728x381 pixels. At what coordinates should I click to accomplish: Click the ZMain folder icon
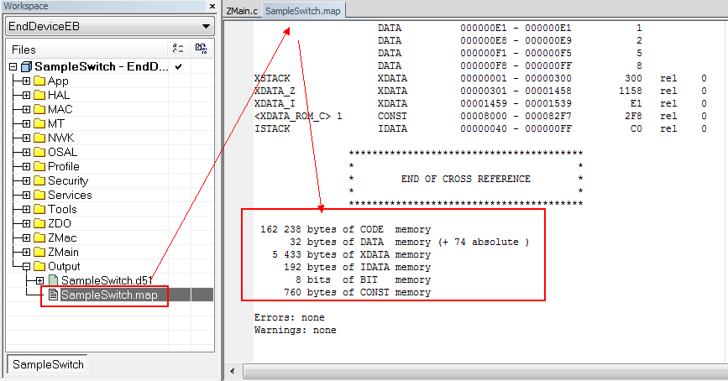(39, 252)
